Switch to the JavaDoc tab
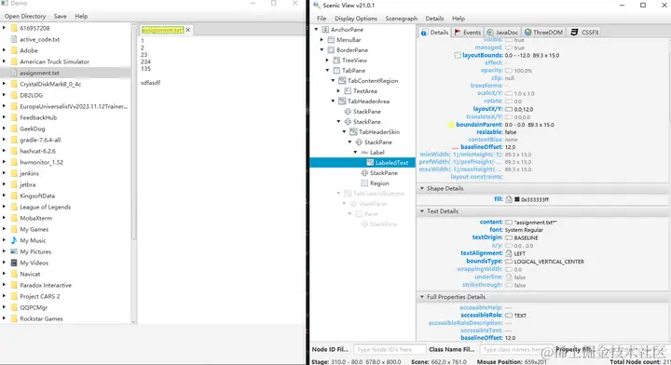671x365 pixels. click(x=502, y=32)
